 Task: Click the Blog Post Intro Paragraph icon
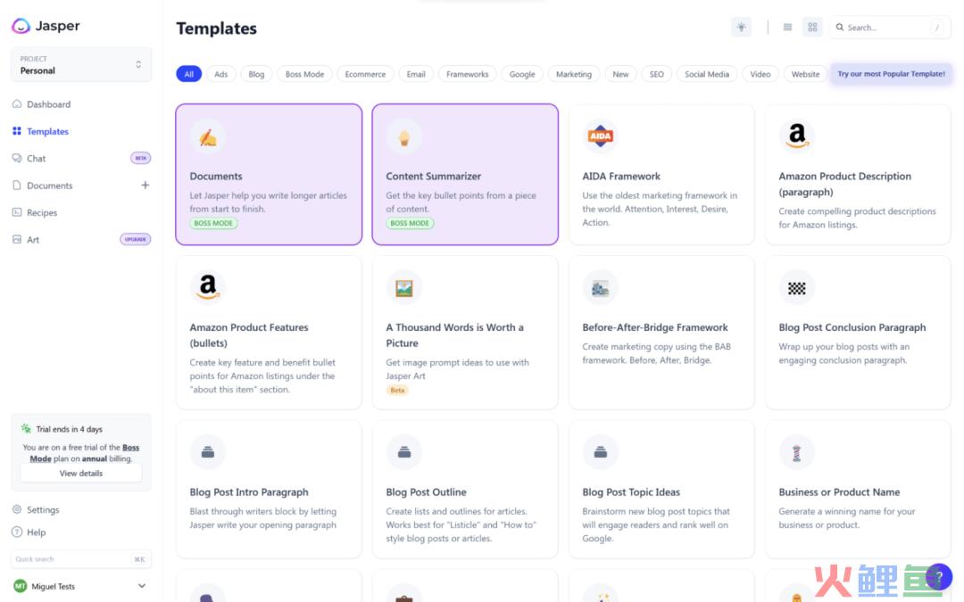tap(208, 452)
